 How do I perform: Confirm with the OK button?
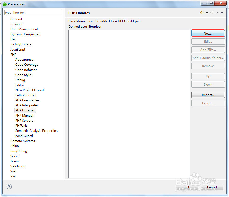point(187,187)
